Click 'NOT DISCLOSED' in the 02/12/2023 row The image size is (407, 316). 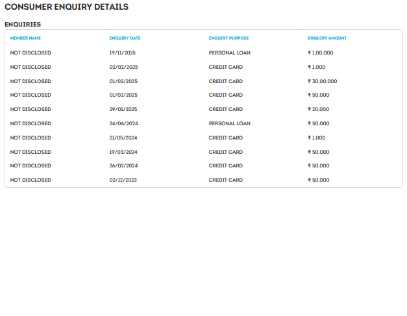[31, 180]
